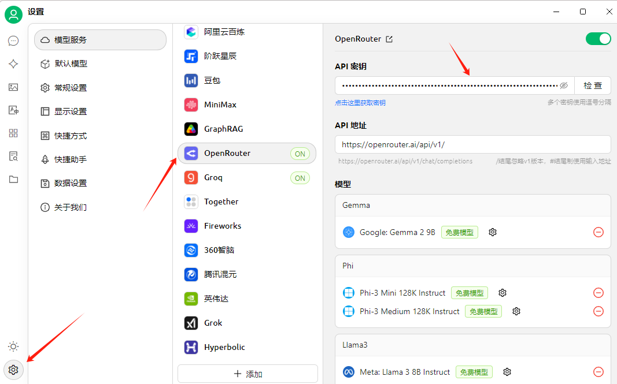
Task: Click the Gemma group header
Action: [x=472, y=205]
